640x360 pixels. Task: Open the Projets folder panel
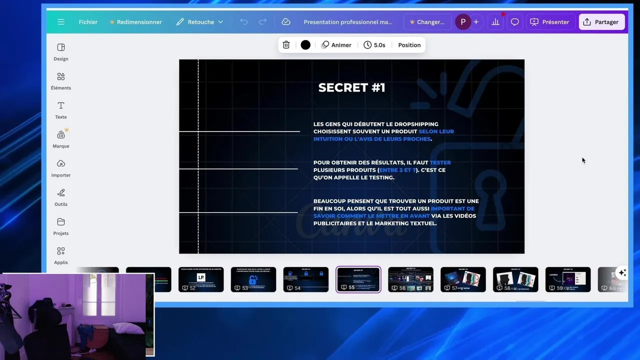click(61, 226)
